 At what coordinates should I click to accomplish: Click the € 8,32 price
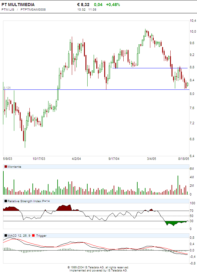(83, 5)
